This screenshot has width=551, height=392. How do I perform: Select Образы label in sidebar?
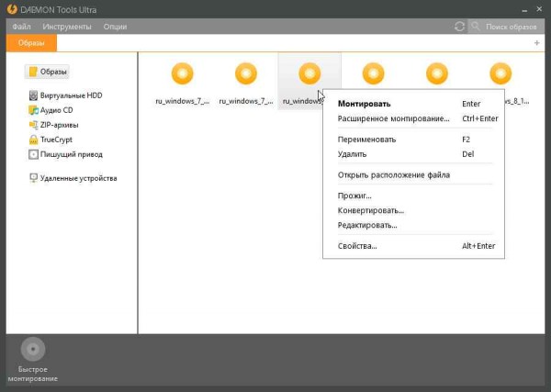(53, 72)
